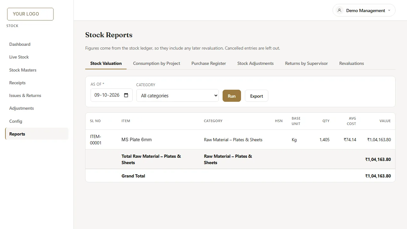Open the Revaluations tab

(x=351, y=63)
